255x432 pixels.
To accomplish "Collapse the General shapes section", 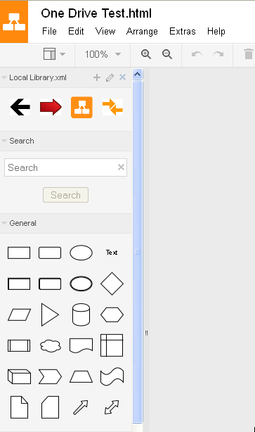I will tap(19, 223).
